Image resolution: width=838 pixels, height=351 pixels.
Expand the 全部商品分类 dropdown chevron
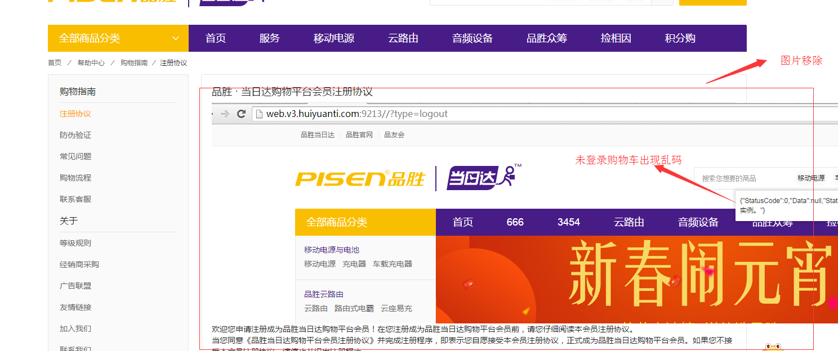pos(176,38)
